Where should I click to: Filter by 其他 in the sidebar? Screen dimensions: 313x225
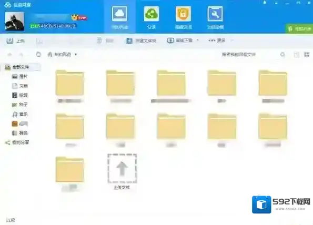pos(19,133)
